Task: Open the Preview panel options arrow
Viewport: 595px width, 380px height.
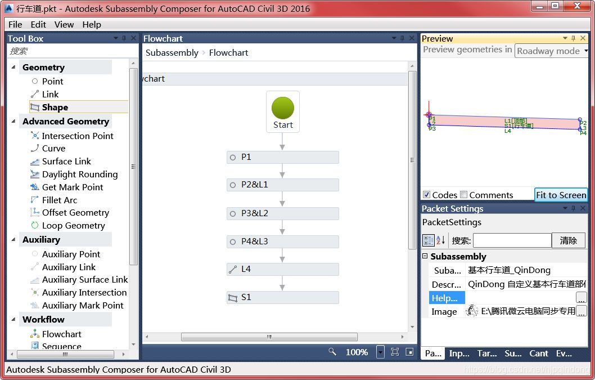Action: pos(565,38)
